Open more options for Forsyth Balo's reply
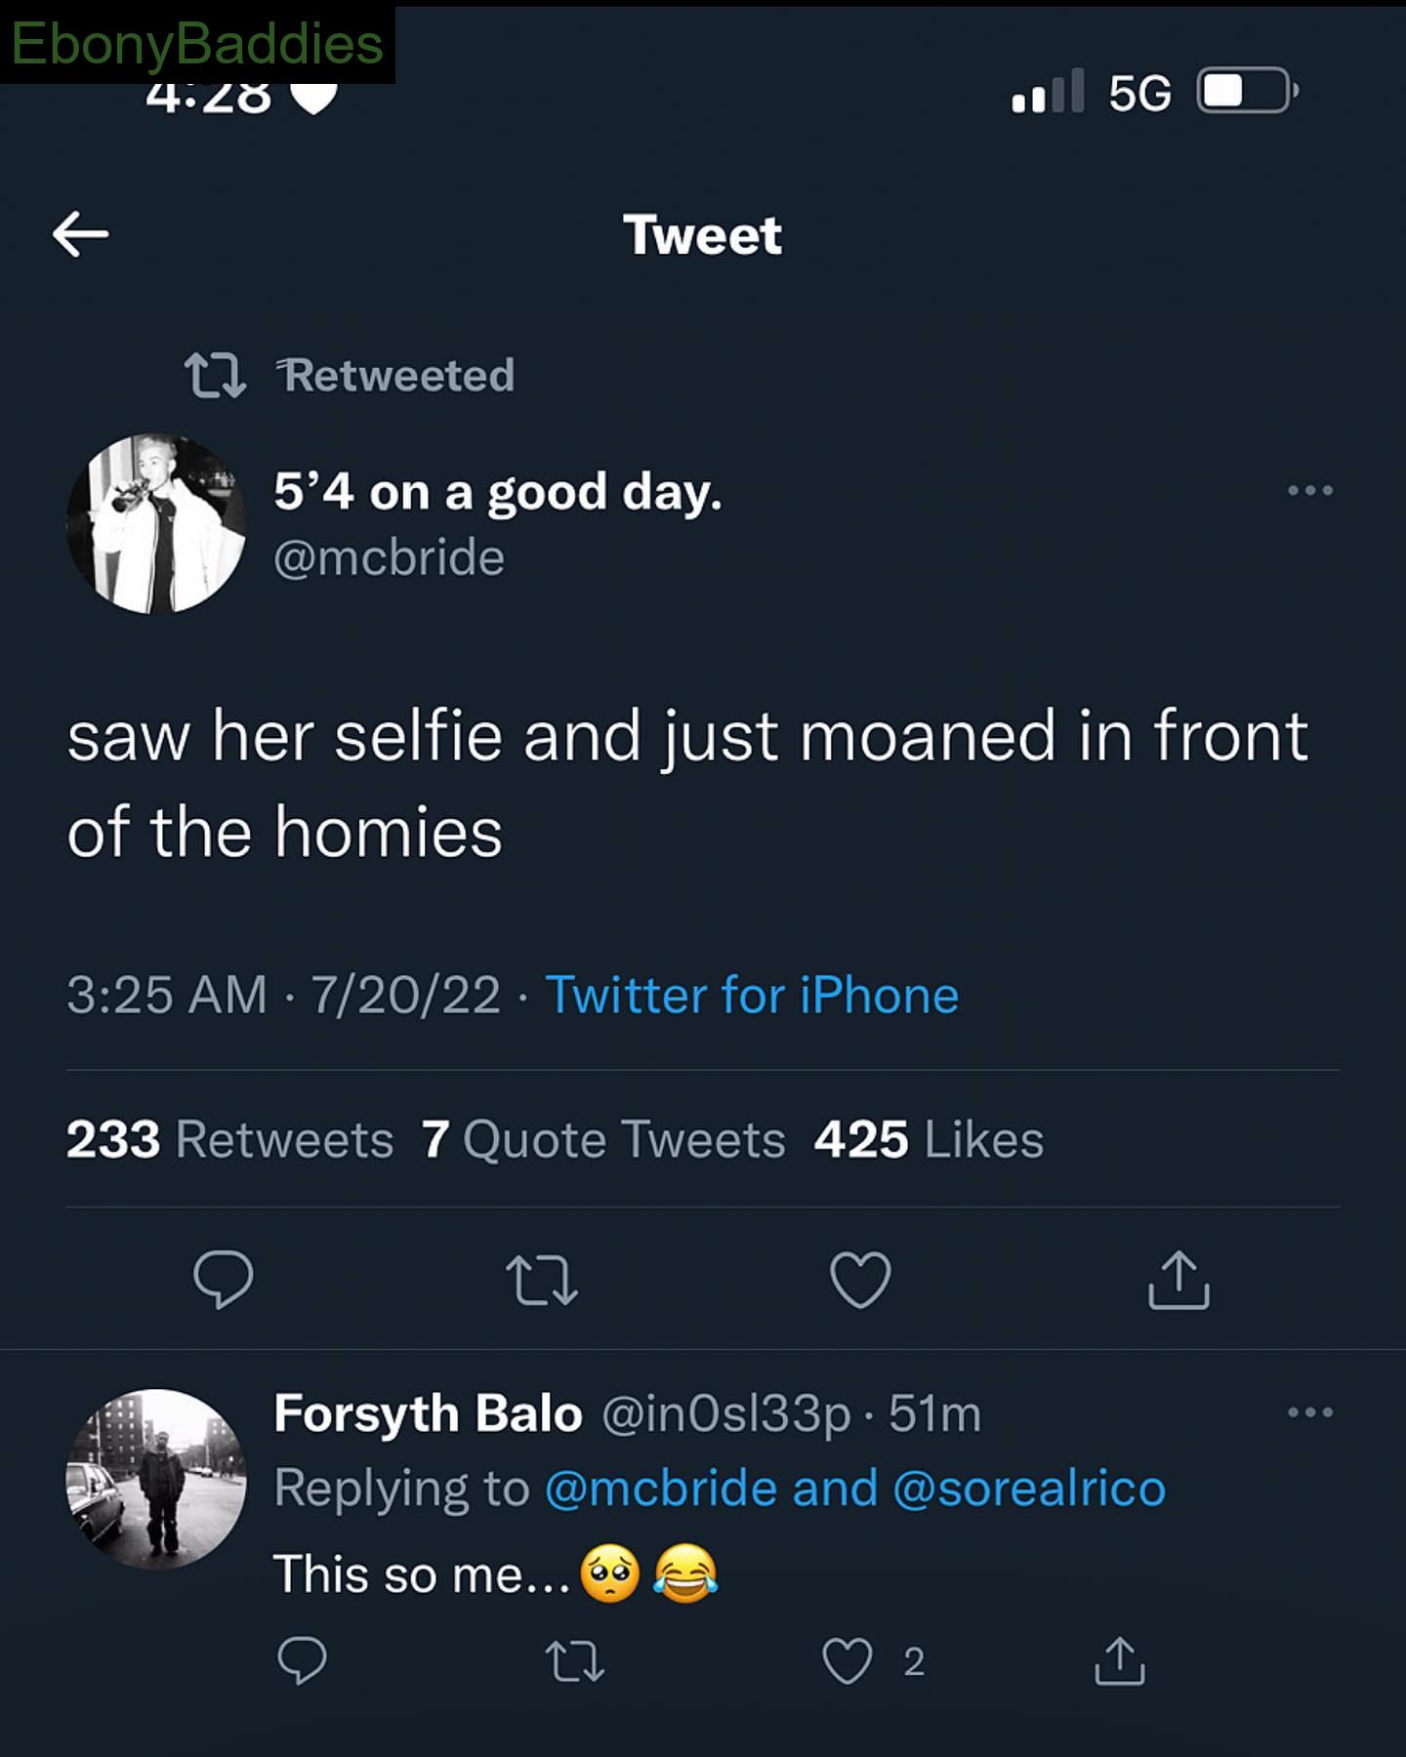Viewport: 1406px width, 1757px height. pos(1309,1411)
